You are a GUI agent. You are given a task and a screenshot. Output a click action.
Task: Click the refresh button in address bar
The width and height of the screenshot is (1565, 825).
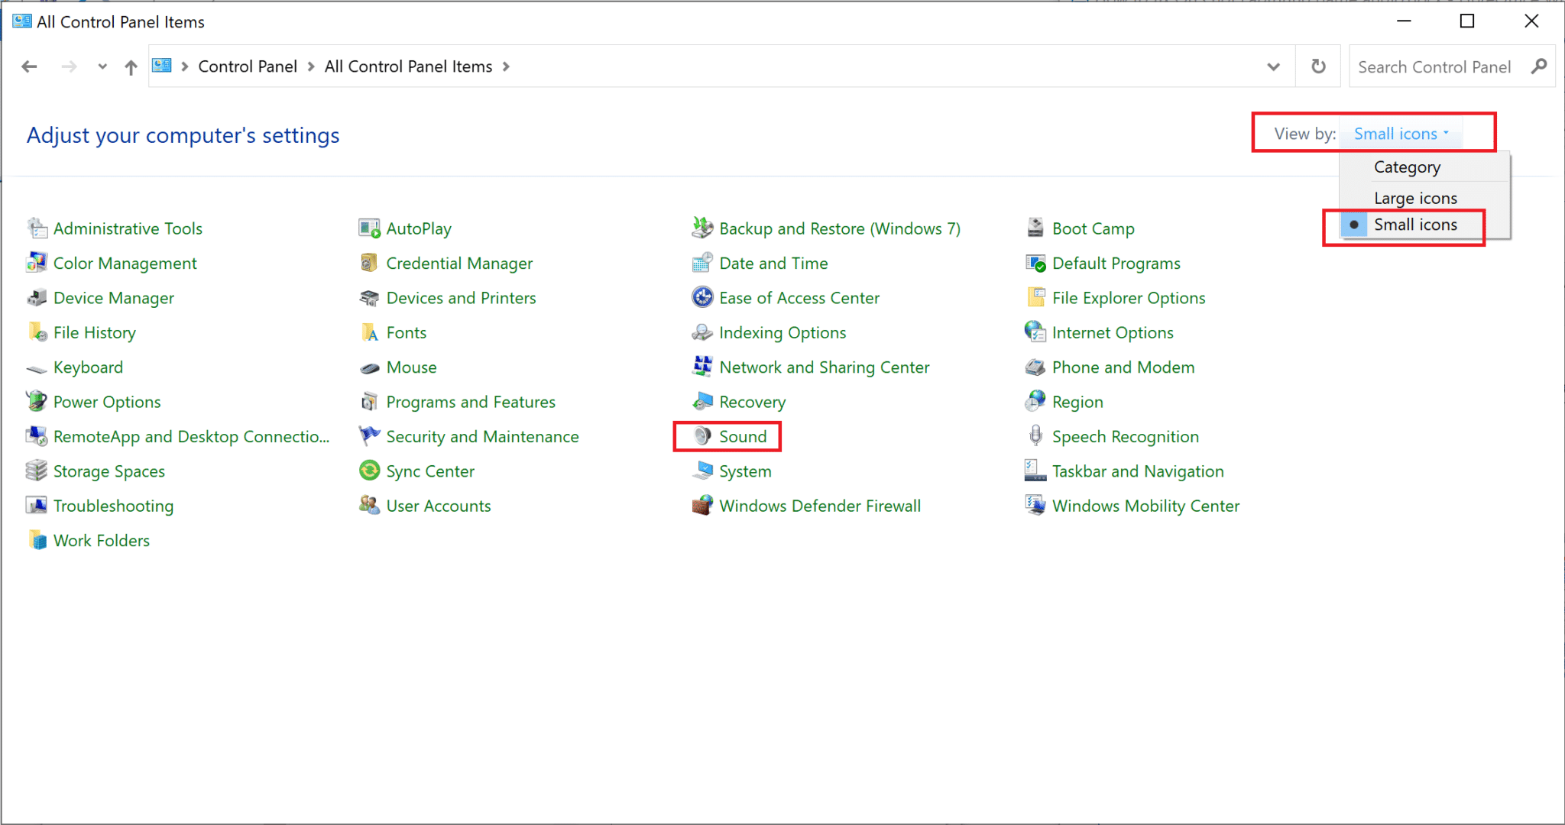[1318, 66]
